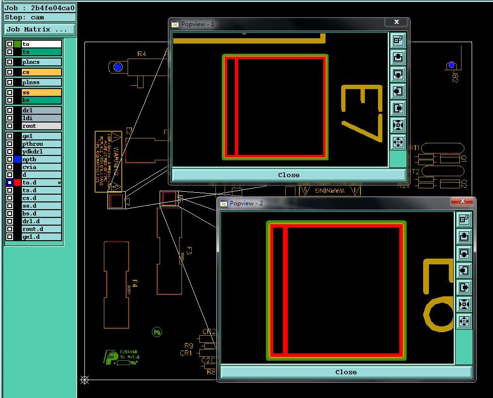Click the blue drill hole near R4
Viewport: 493px width, 398px height.
[x=118, y=67]
